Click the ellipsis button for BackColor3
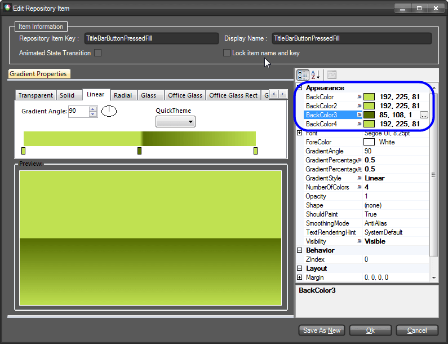Image resolution: width=448 pixels, height=344 pixels. coord(424,115)
